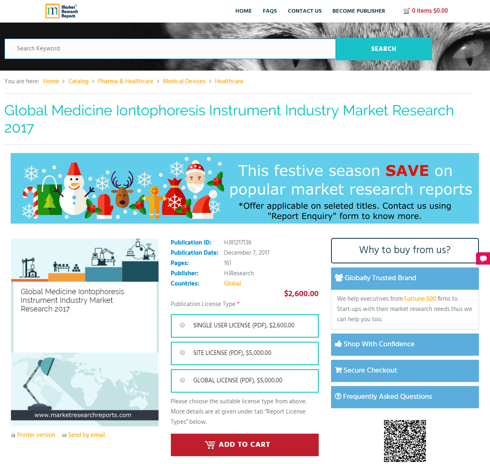Click the HJResearch publisher name

coord(239,273)
